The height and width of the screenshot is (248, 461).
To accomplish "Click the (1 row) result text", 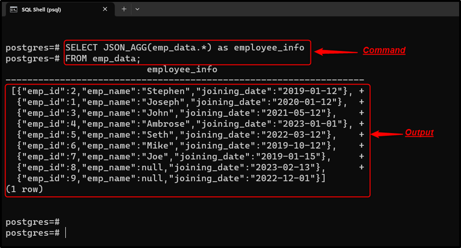I will (24, 189).
